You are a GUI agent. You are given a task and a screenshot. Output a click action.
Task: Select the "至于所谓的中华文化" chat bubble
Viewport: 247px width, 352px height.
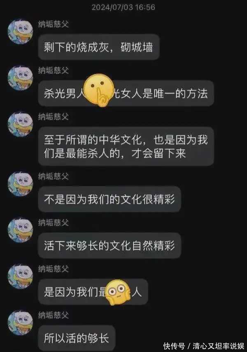[x=126, y=147]
